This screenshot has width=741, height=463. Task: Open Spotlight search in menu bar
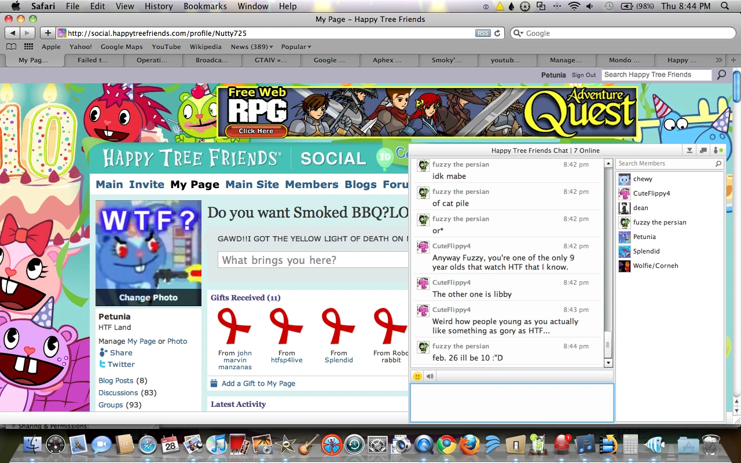click(724, 6)
